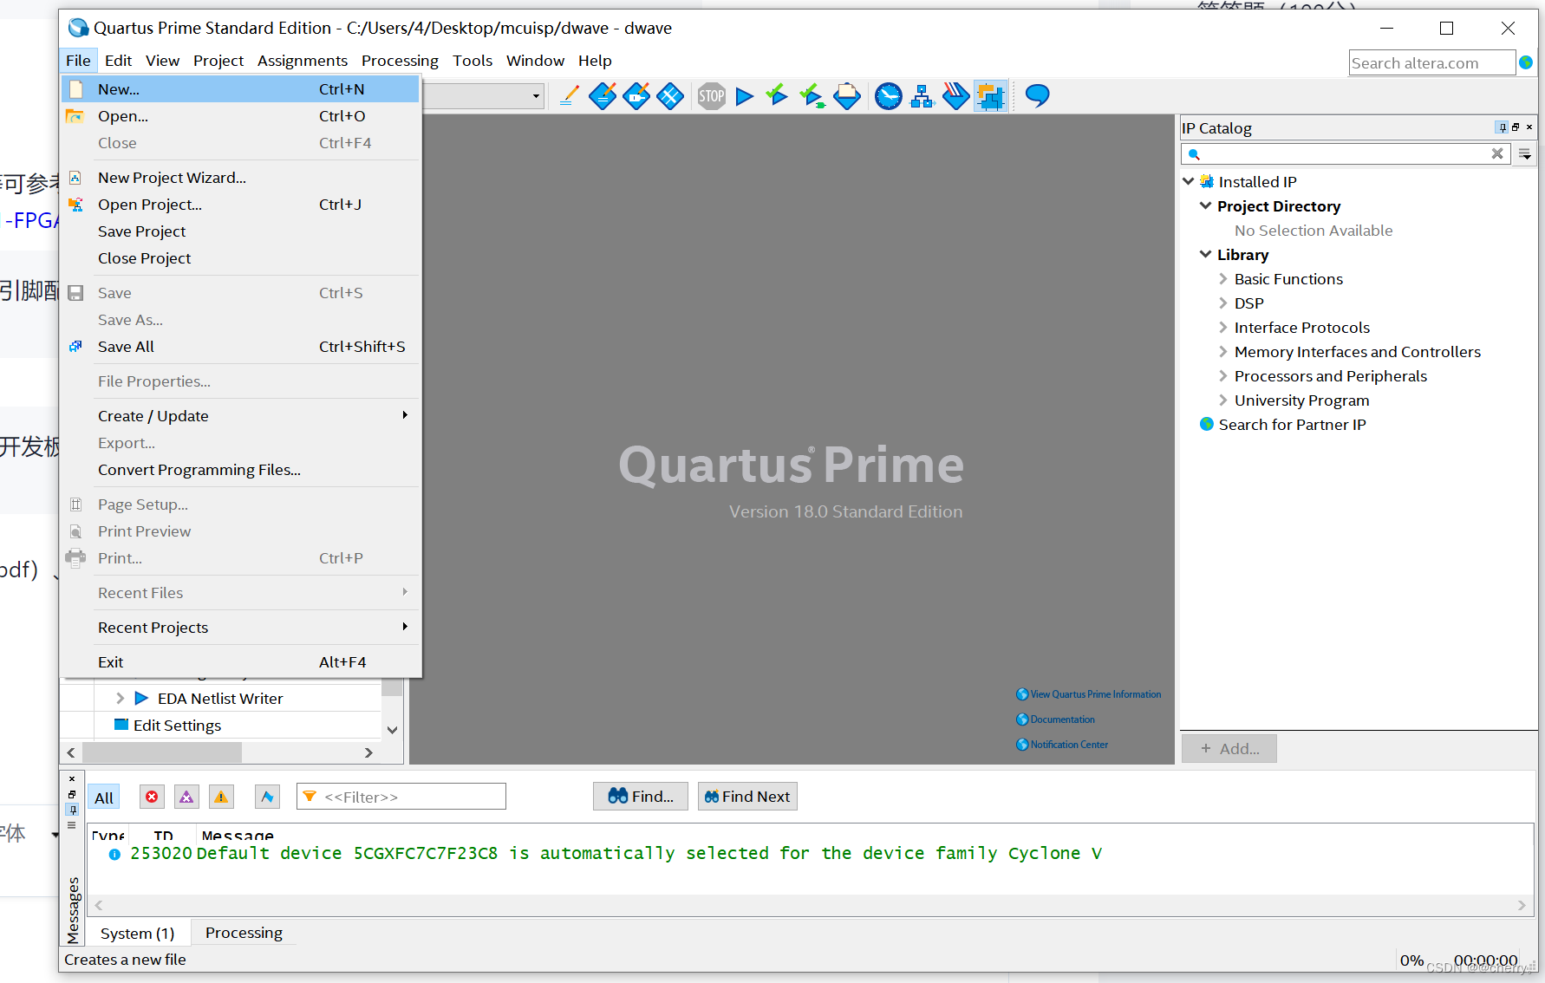Open Chip Planner diamond grid icon

(x=670, y=96)
